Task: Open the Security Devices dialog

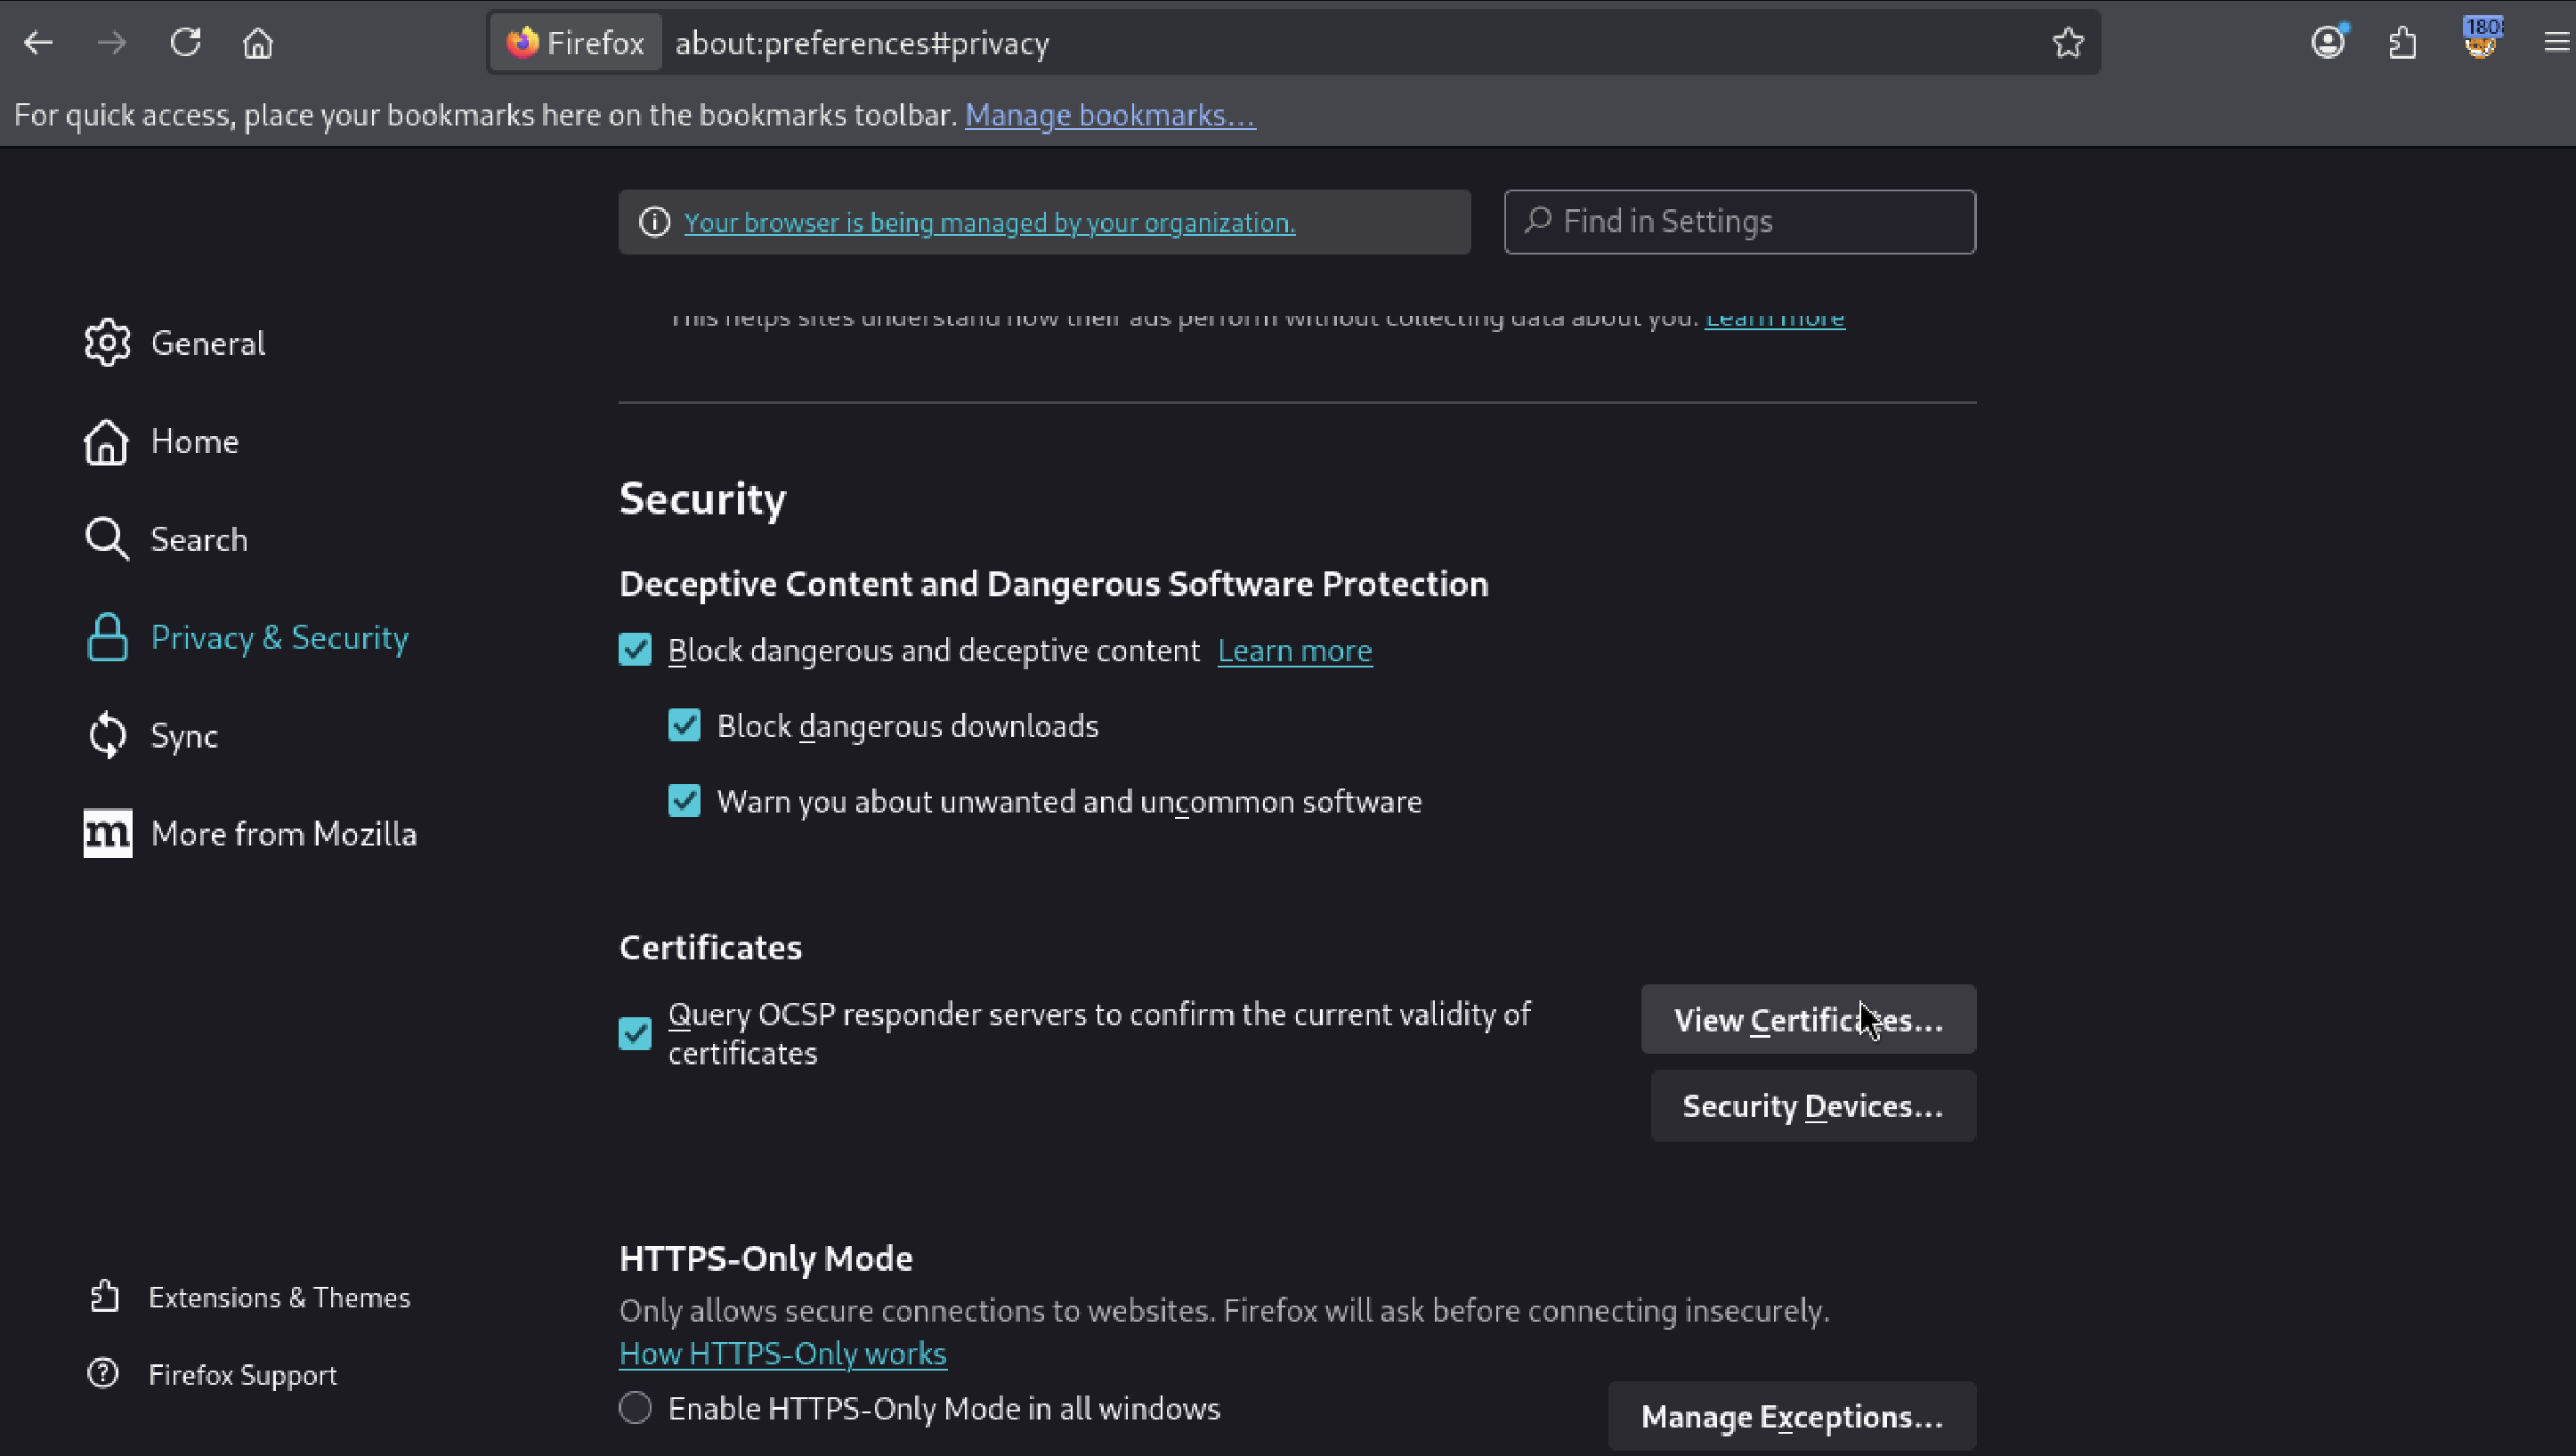Action: (x=1812, y=1106)
